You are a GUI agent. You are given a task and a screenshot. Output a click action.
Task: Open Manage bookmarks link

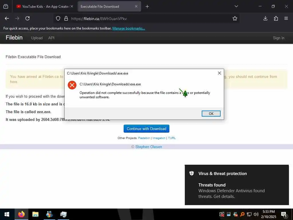pos(128,28)
